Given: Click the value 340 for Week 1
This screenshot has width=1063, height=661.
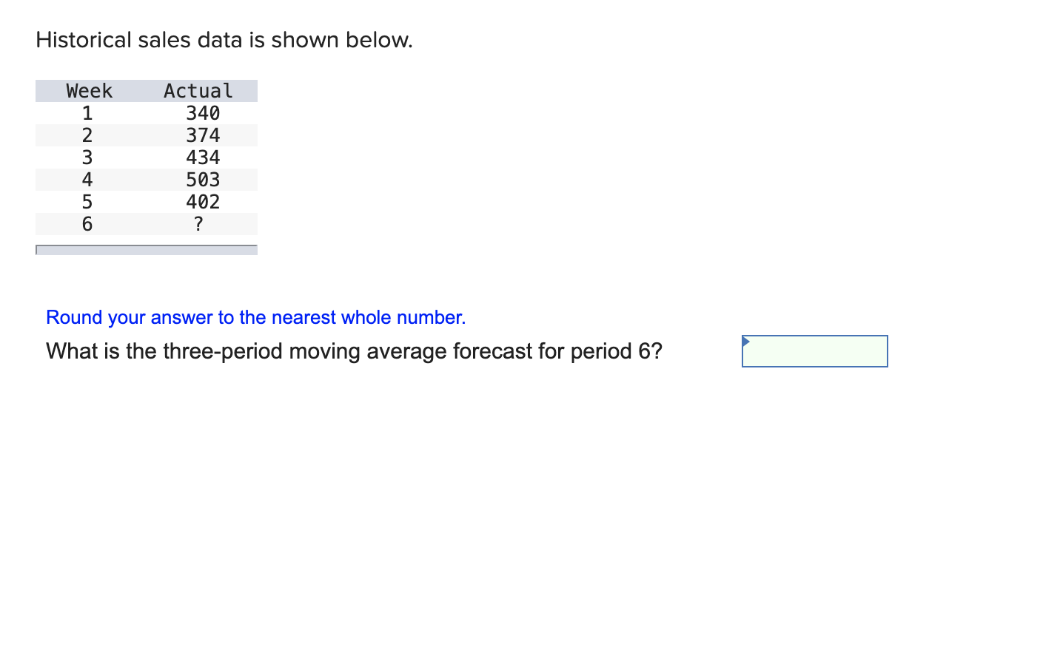Looking at the screenshot, I should coord(203,112).
